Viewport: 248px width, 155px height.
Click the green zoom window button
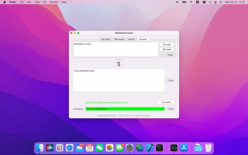coord(78,33)
